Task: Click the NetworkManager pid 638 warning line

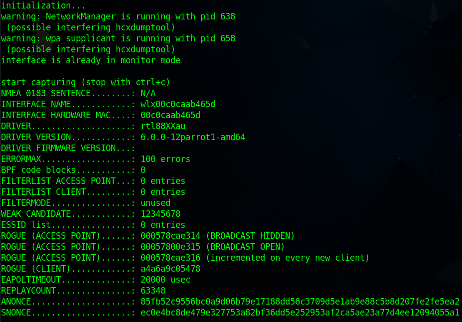Action: tap(118, 16)
